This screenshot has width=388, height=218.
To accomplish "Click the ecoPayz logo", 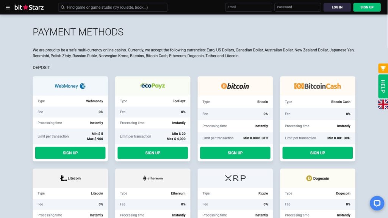I will click(153, 86).
